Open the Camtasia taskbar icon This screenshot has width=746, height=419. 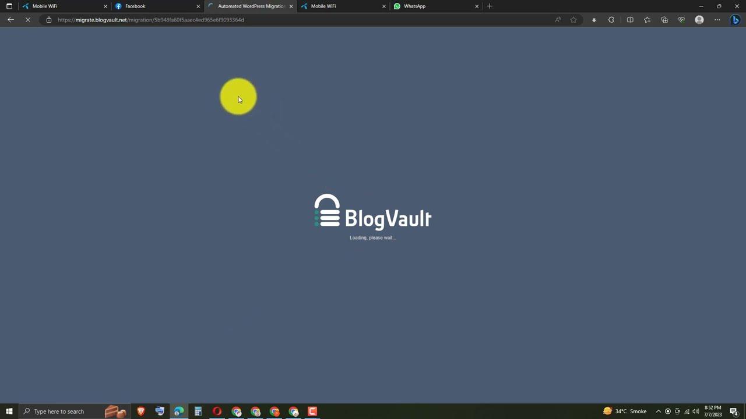point(312,411)
